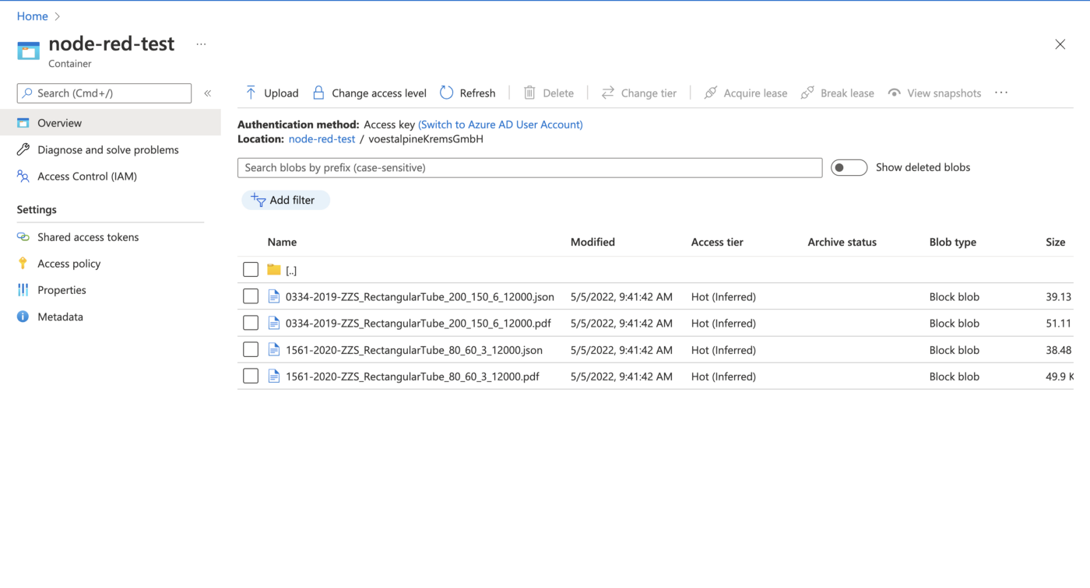Switch to Azure AD User Account
The image size is (1090, 588).
(x=500, y=124)
